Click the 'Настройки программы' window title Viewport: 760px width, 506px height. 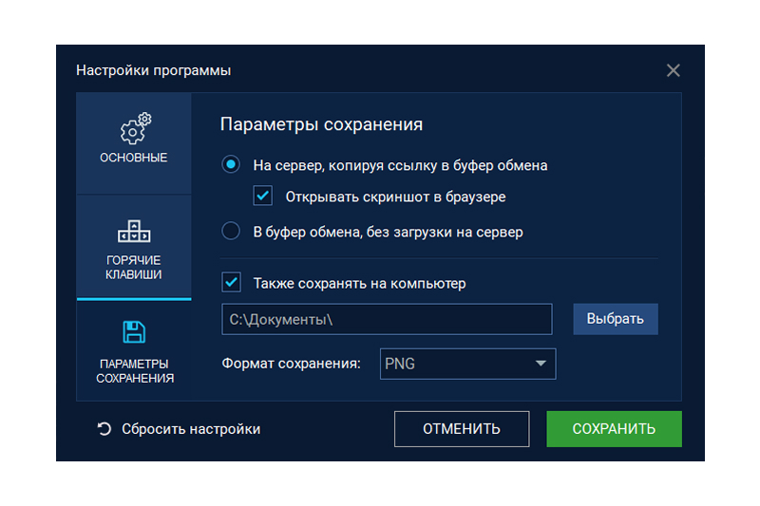coord(153,70)
